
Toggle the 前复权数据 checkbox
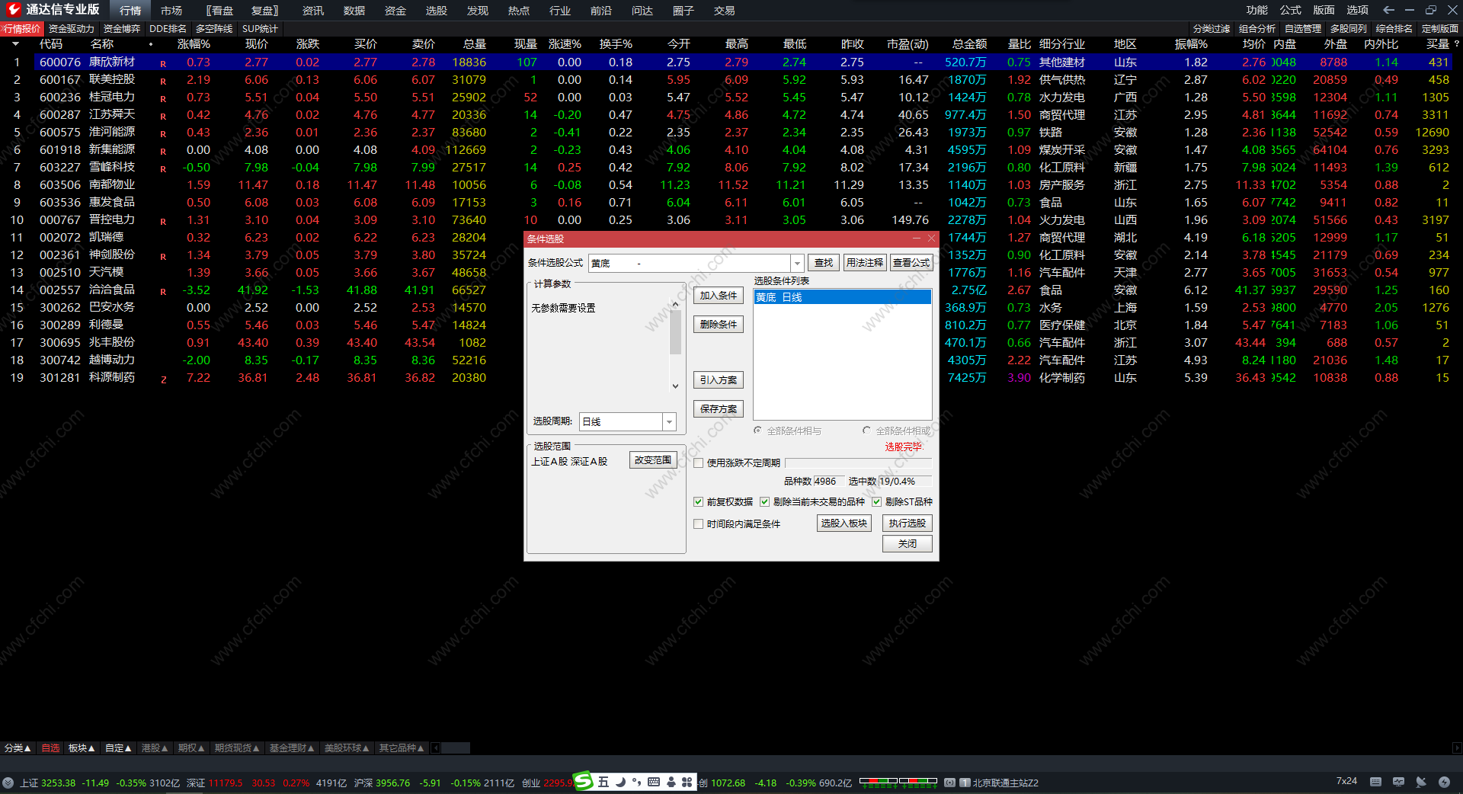pyautogui.click(x=698, y=502)
